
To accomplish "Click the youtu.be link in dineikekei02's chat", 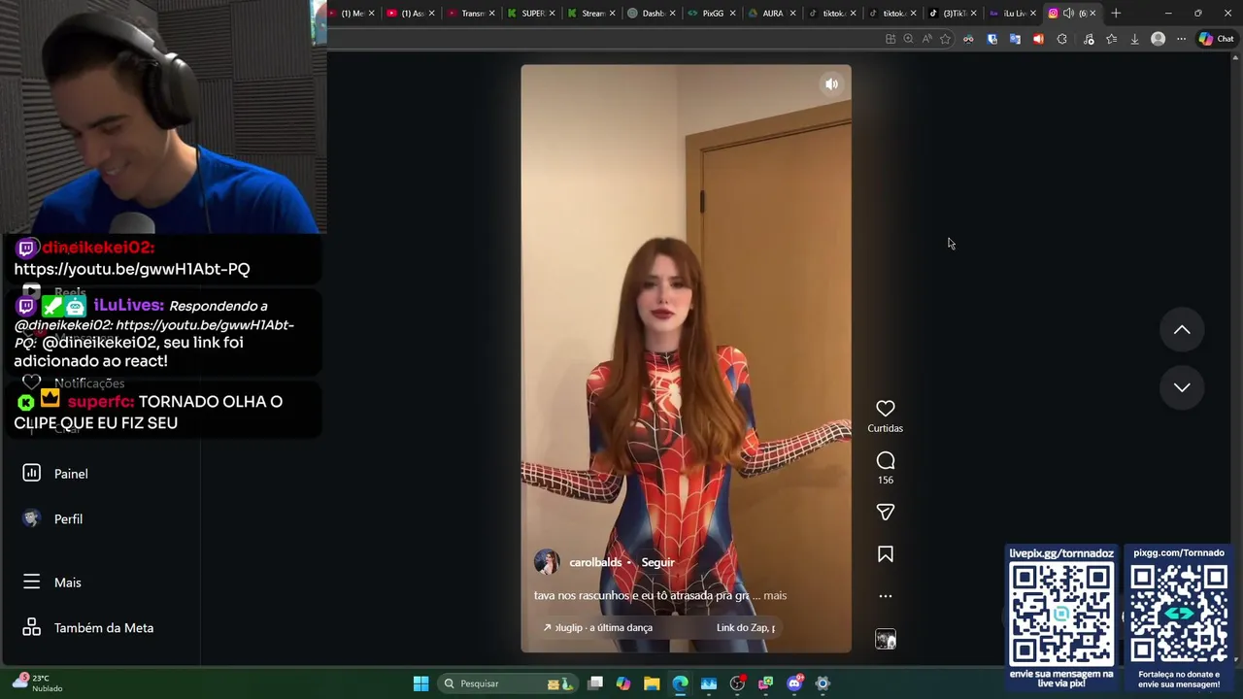I will pos(132,269).
